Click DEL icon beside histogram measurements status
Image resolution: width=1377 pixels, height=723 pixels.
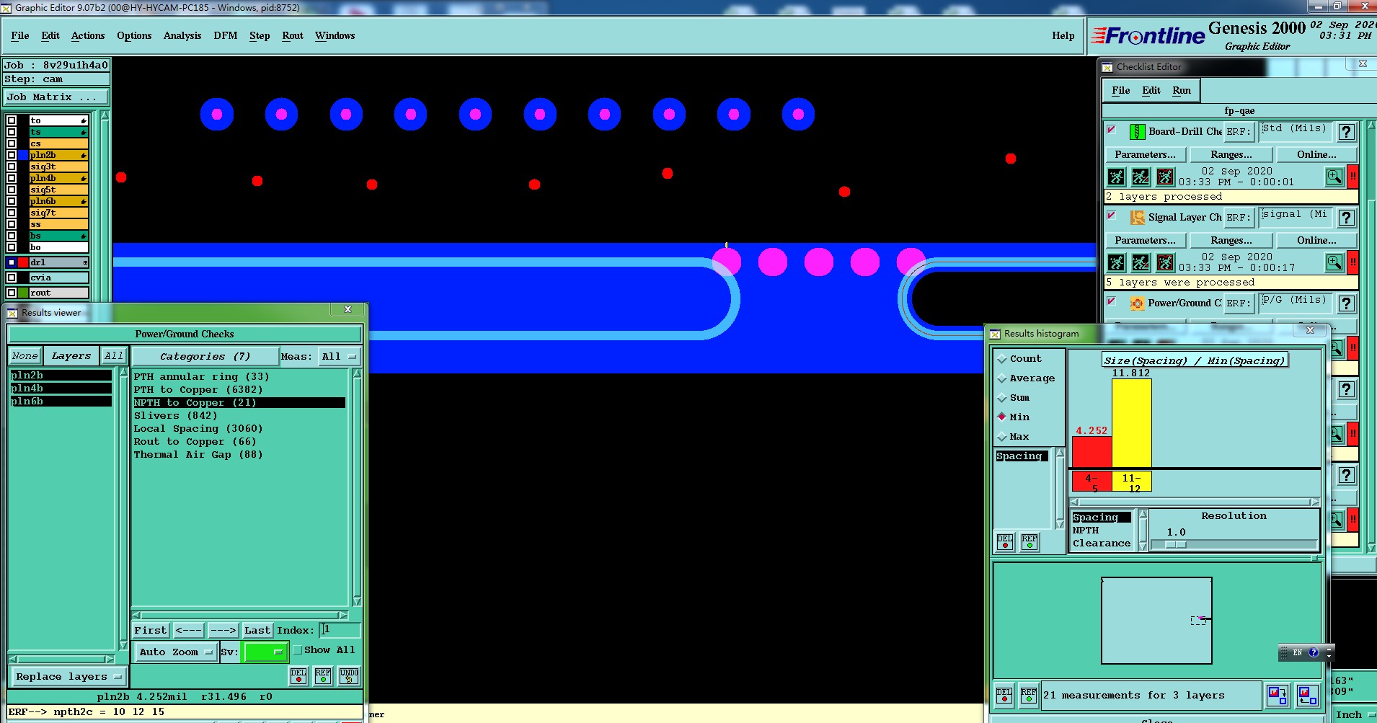point(1004,695)
